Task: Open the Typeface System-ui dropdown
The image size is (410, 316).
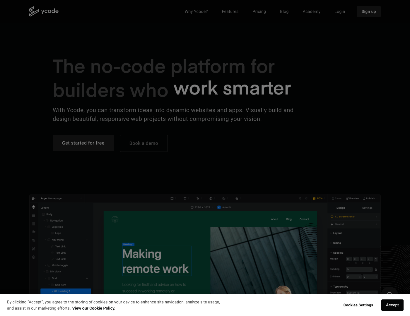Action: [x=362, y=293]
